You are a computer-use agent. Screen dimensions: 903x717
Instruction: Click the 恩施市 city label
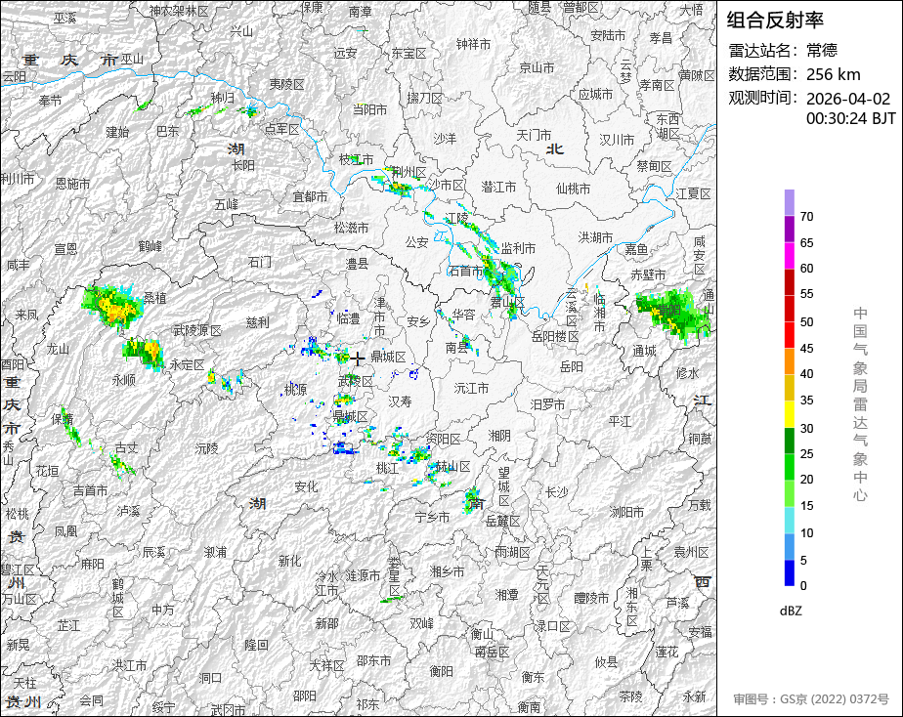pos(72,184)
